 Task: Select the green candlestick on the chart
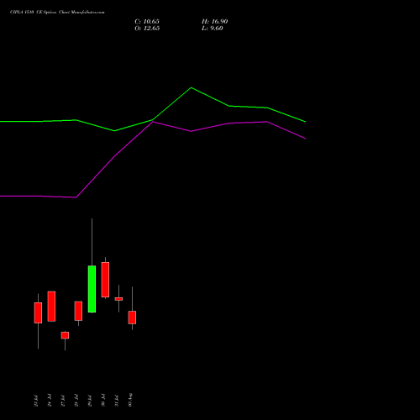pyautogui.click(x=92, y=289)
